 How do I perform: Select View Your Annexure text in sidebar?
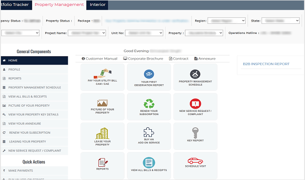[x=25, y=124]
